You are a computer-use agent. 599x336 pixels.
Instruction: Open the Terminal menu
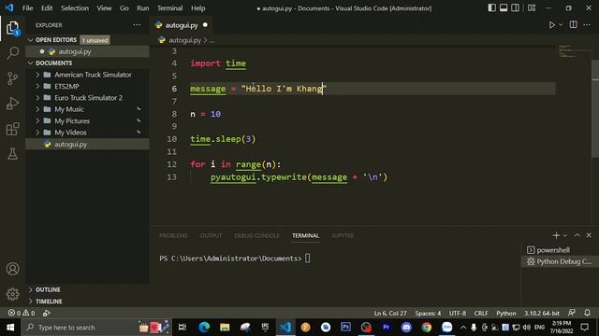(x=169, y=8)
